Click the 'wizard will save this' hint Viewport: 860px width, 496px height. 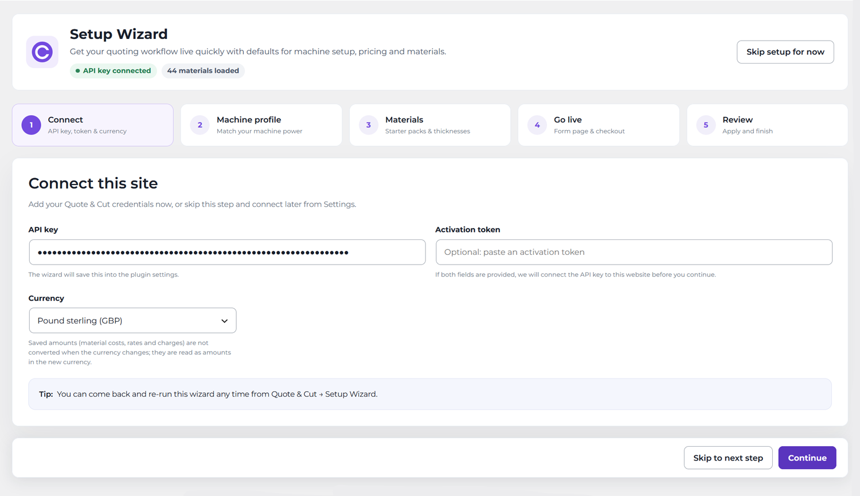(x=104, y=274)
